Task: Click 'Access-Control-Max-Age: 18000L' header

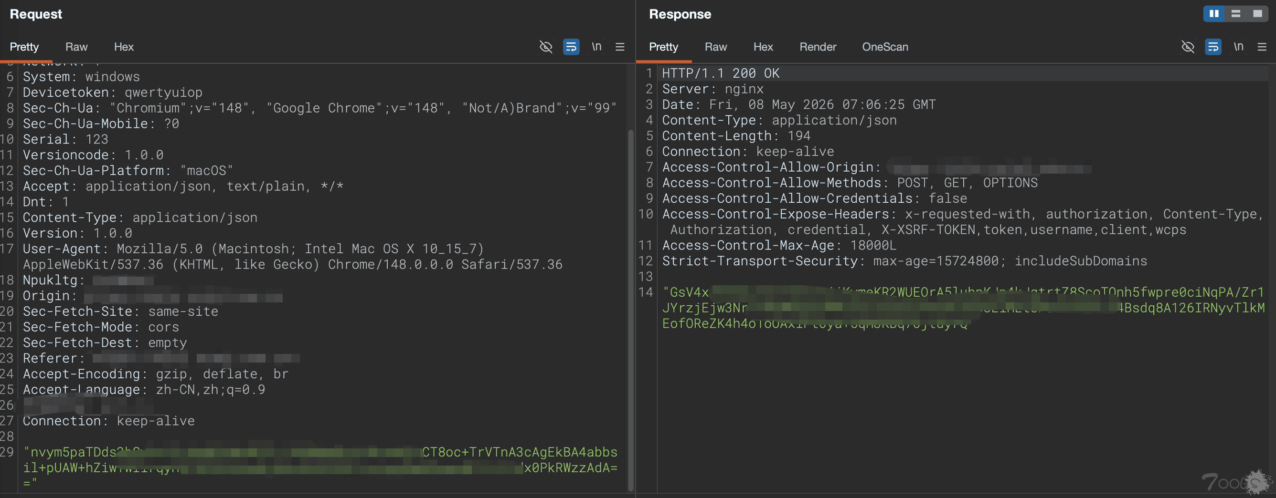Action: point(779,246)
